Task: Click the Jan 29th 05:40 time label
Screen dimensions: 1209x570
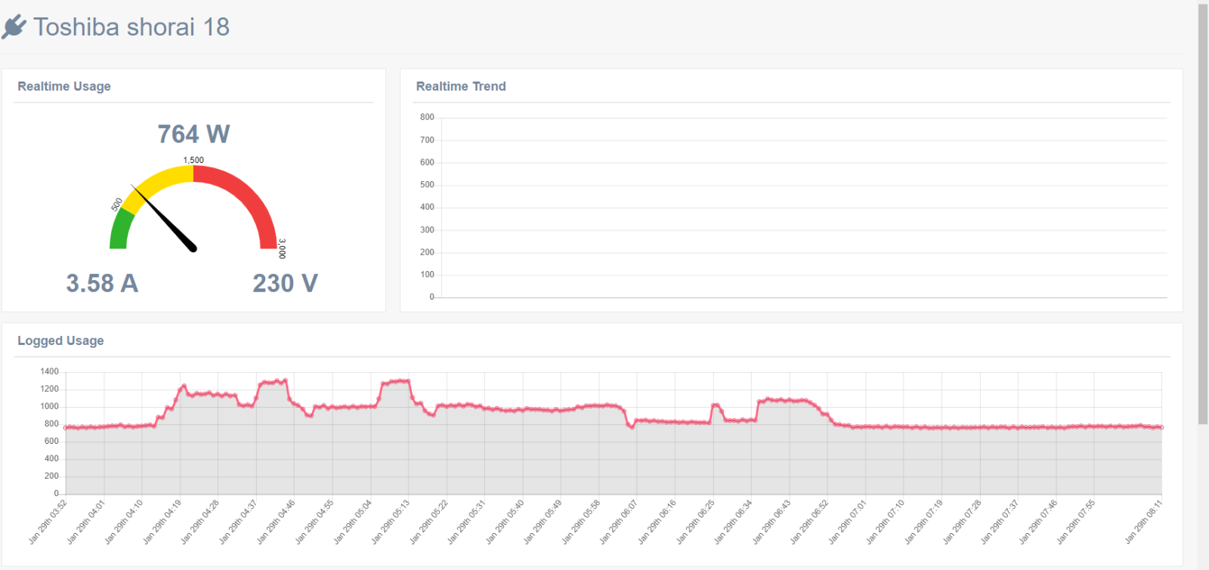Action: click(504, 522)
